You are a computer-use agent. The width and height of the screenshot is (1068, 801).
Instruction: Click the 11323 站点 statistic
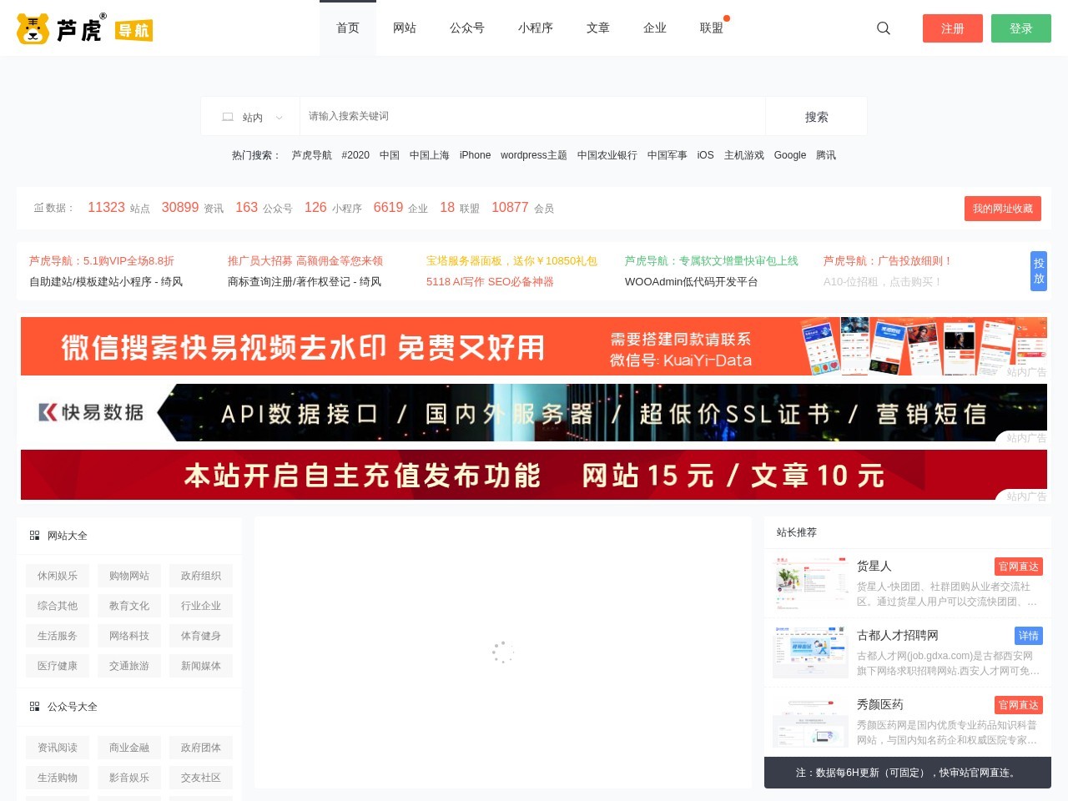118,208
